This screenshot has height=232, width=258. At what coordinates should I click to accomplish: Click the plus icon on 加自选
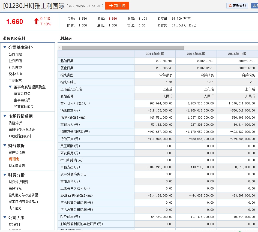(x=111, y=6)
